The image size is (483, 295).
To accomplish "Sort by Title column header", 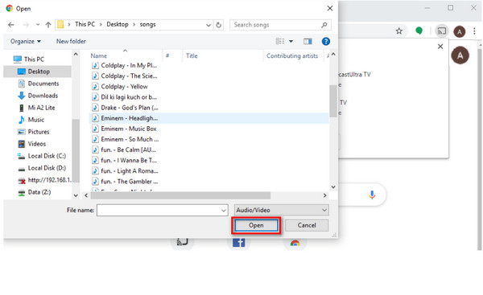I will point(192,56).
